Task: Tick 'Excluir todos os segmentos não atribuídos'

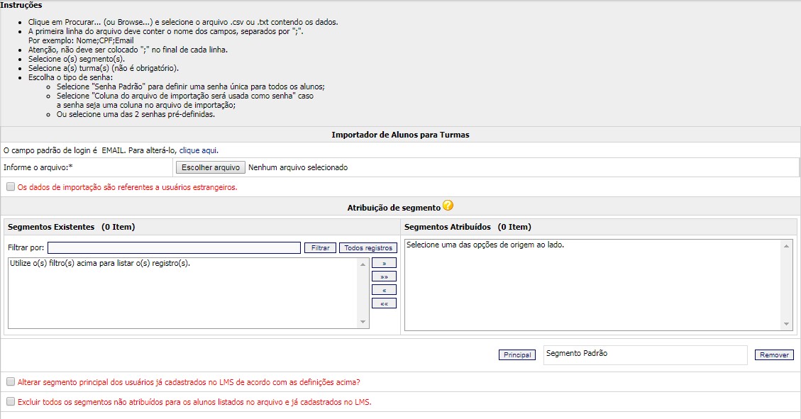Action: 11,401
